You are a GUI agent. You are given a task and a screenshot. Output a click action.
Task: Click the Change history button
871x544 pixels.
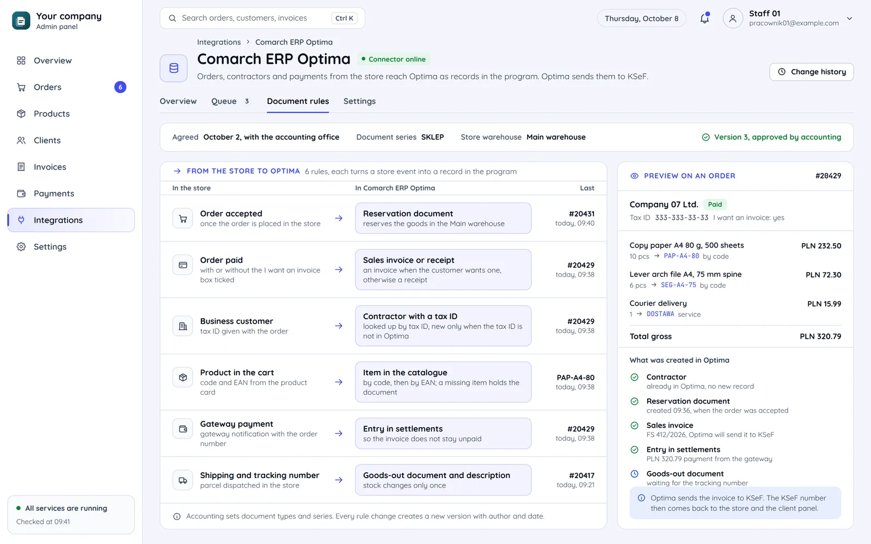[x=811, y=72]
